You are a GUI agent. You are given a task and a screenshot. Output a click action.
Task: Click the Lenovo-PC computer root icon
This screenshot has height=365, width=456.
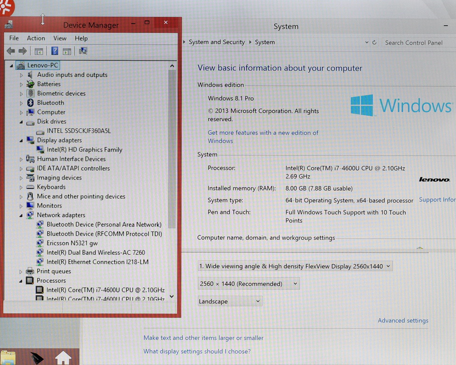(20, 66)
